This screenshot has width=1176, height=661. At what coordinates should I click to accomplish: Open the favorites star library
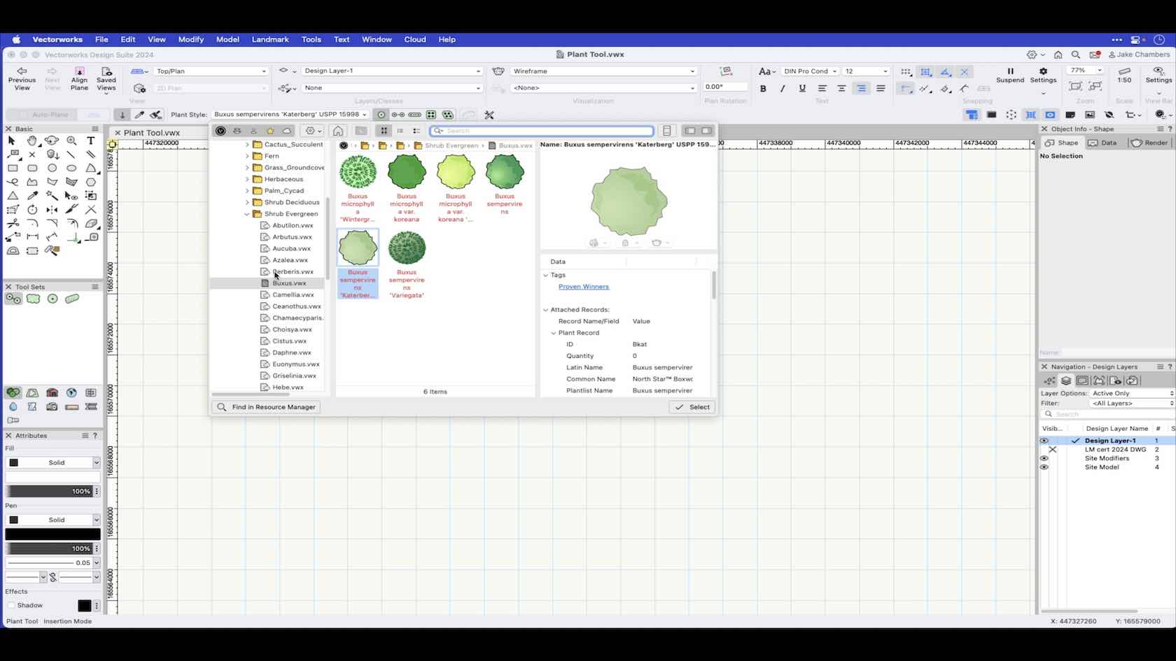pos(270,131)
